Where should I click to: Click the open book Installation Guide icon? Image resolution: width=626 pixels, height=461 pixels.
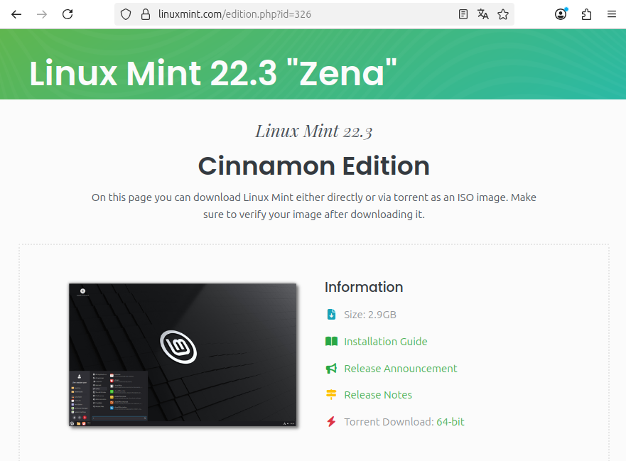[x=331, y=341]
